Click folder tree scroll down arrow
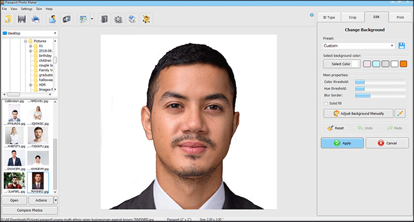This screenshot has height=222, width=414. [55, 90]
